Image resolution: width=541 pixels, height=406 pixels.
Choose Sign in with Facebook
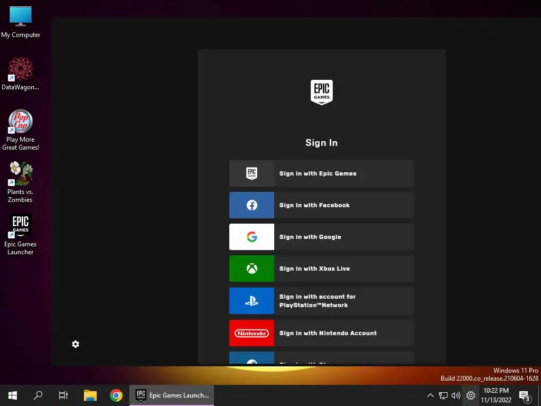tap(321, 205)
